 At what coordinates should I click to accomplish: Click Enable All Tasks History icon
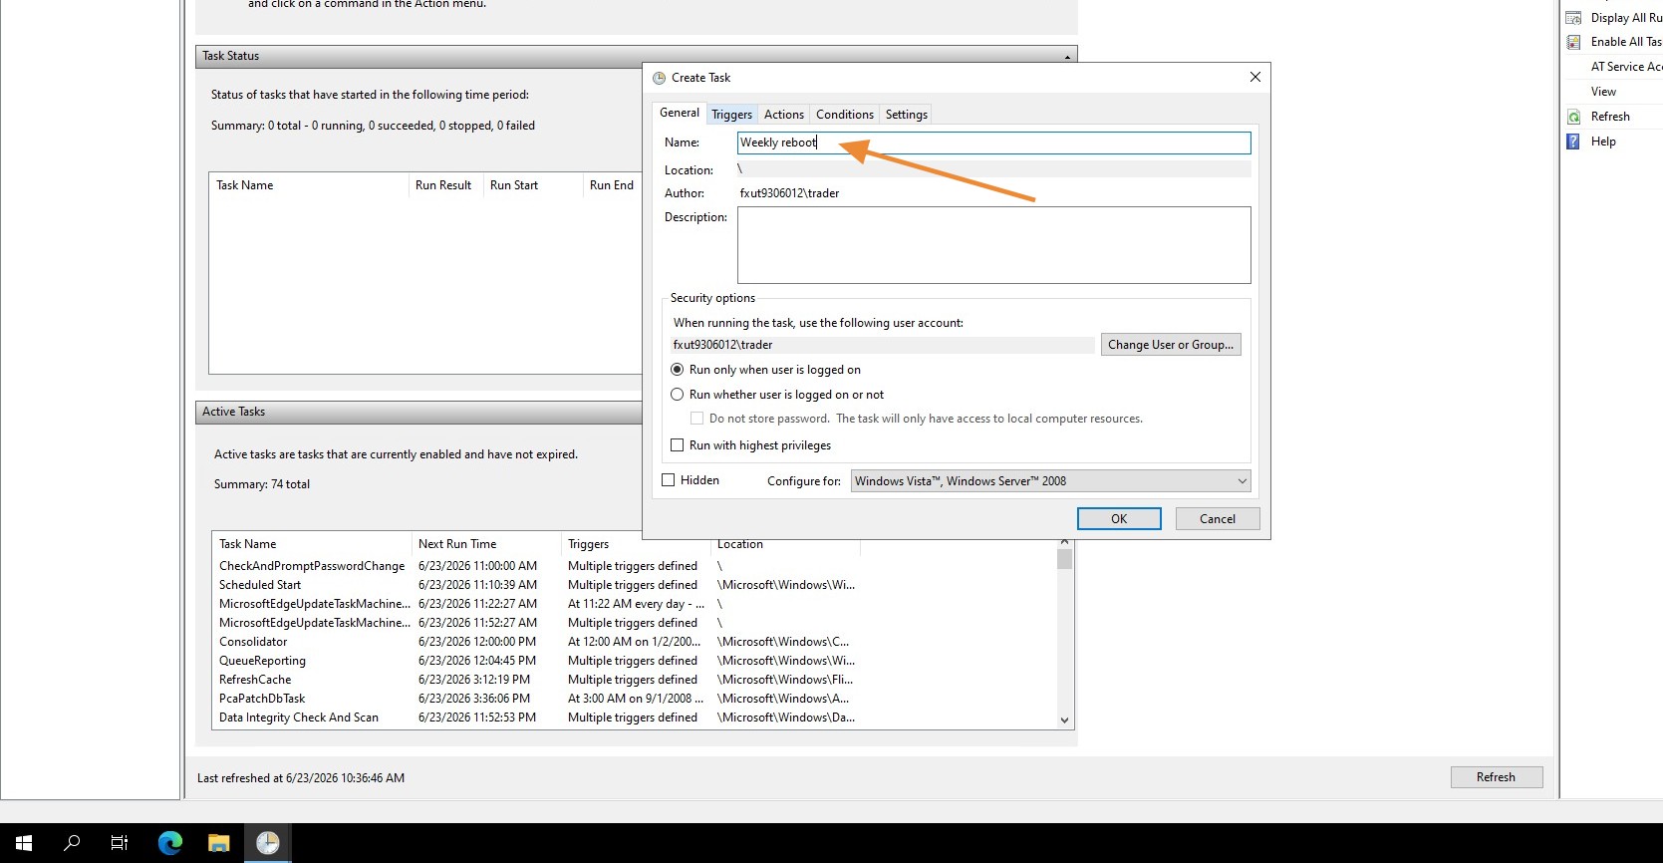point(1573,42)
